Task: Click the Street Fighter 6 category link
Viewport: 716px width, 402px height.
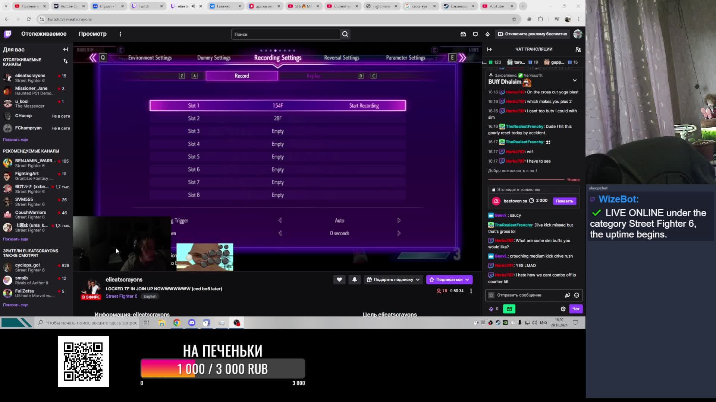Action: click(x=121, y=296)
